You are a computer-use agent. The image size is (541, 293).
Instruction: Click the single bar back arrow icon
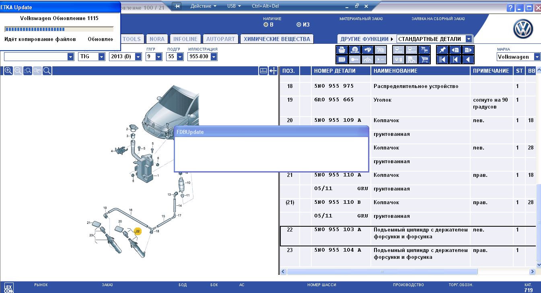pyautogui.click(x=455, y=59)
